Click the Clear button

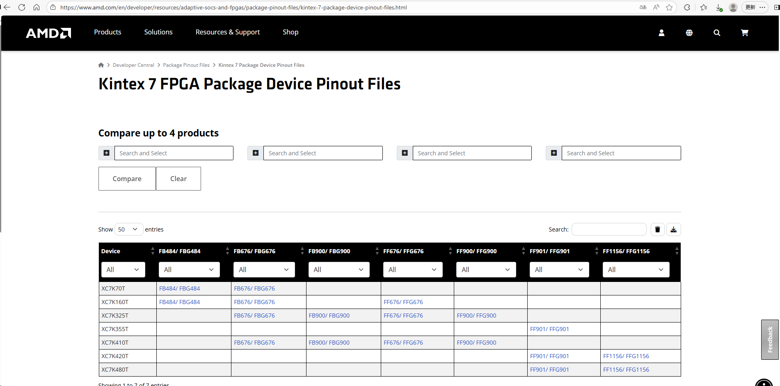[178, 179]
